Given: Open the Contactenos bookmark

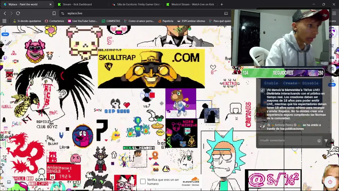Looking at the screenshot, I should tap(54, 21).
